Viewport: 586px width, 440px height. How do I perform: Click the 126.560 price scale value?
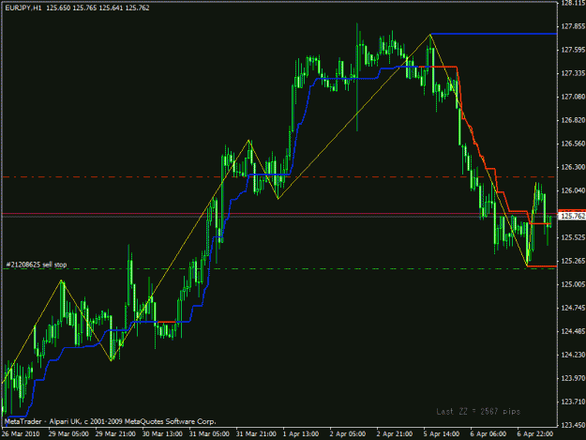click(x=573, y=144)
